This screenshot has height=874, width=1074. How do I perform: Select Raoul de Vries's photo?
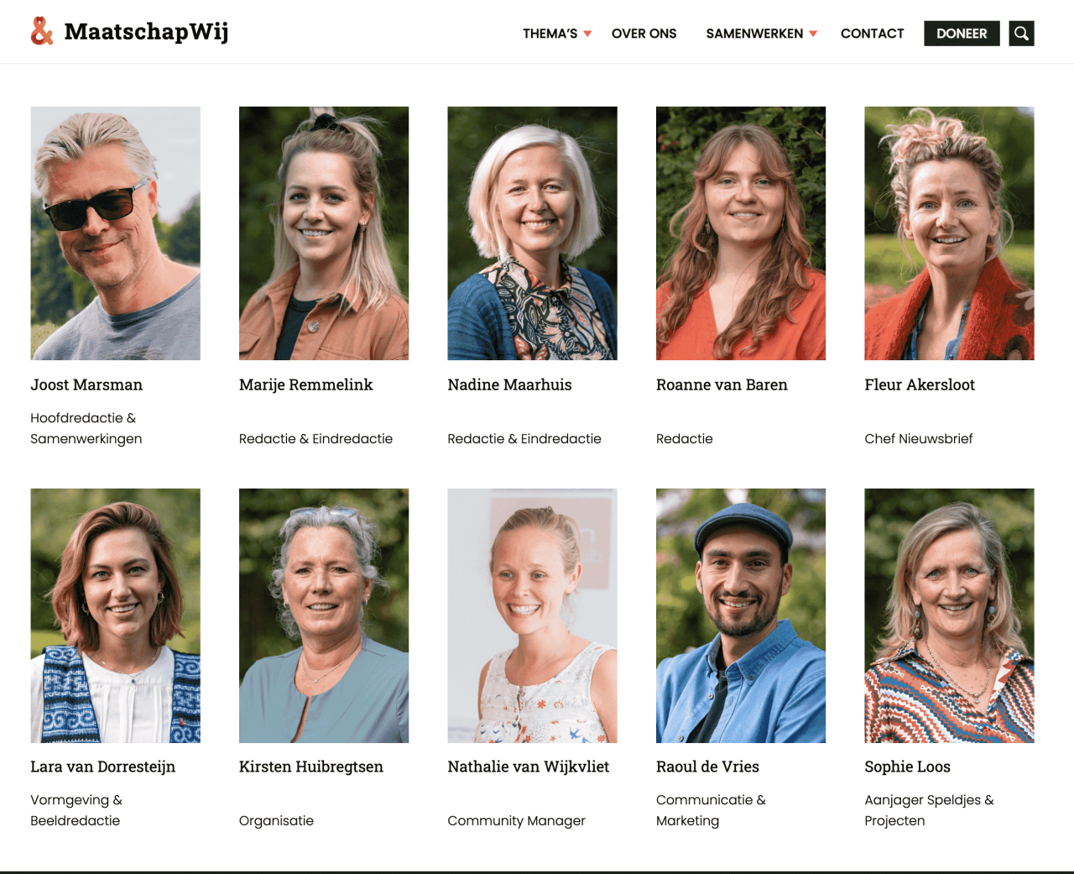741,615
